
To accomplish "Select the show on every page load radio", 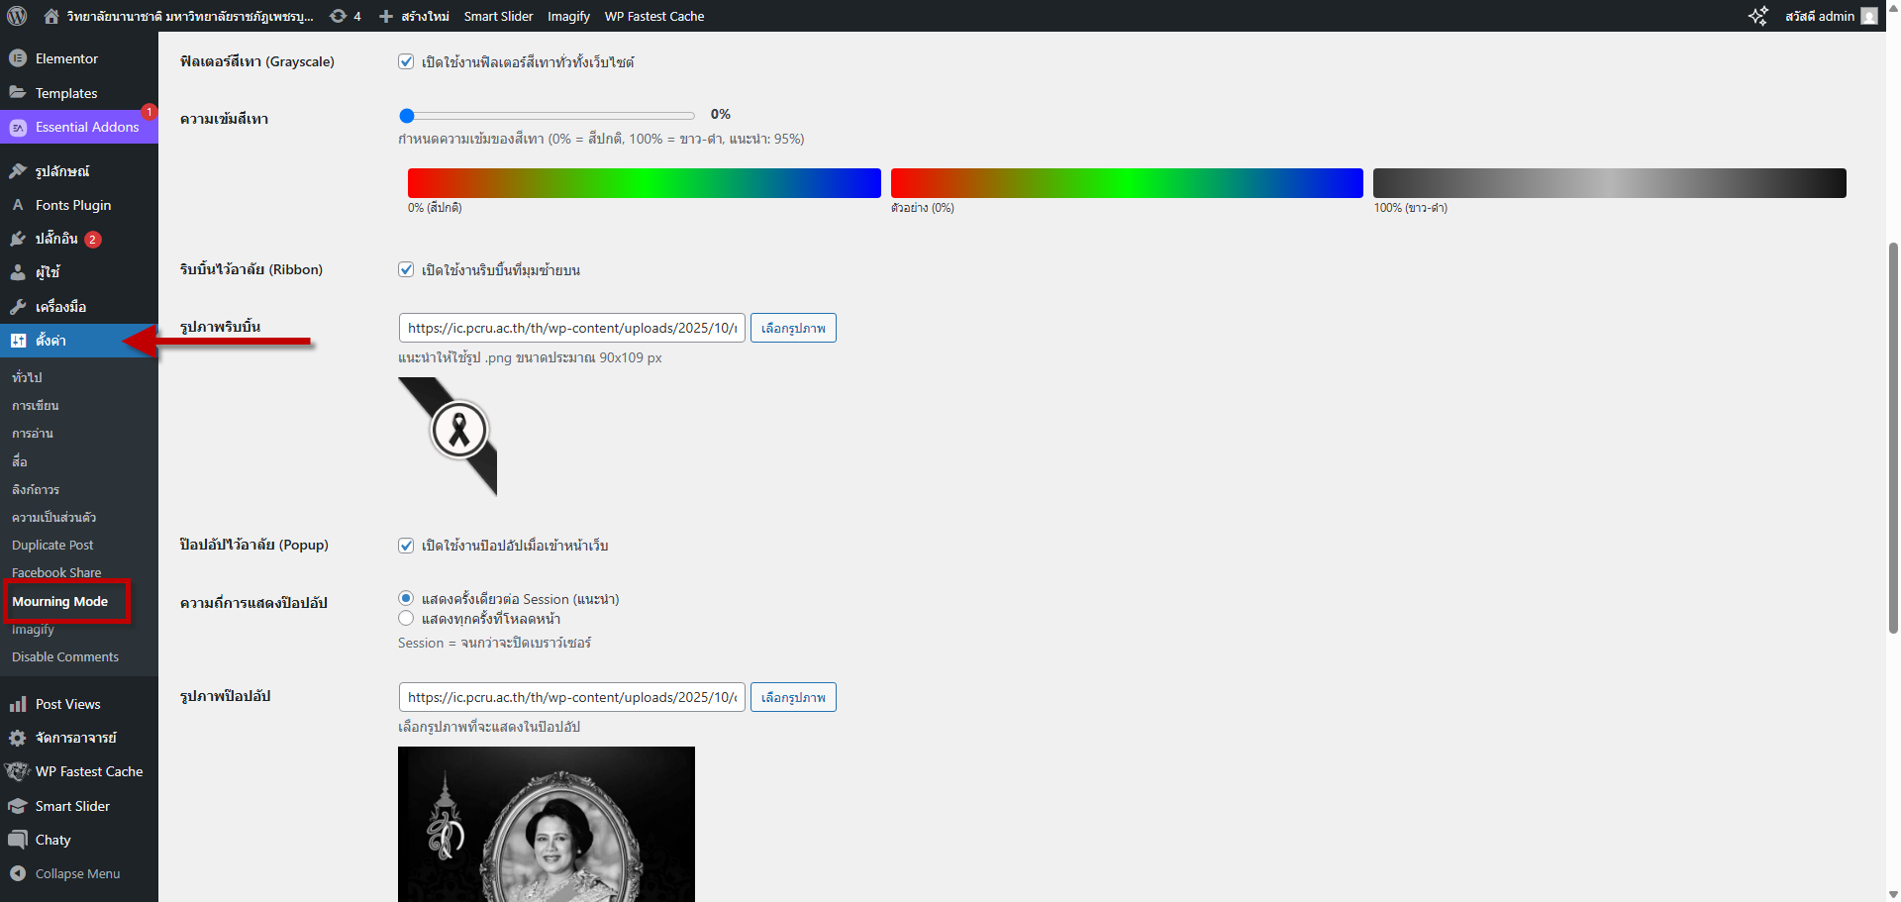I will click(406, 619).
